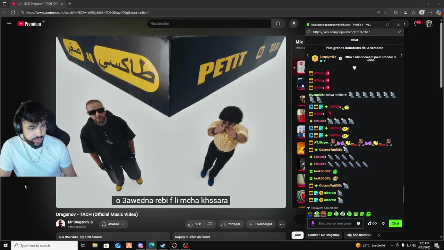Open YouTube notifications bell
444x250 pixels.
416,24
